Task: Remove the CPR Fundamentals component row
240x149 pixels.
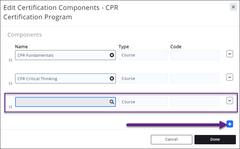Action: click(230, 54)
